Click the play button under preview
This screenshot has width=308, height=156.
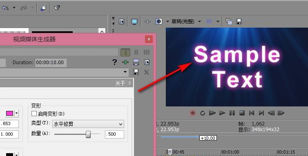(x=222, y=113)
